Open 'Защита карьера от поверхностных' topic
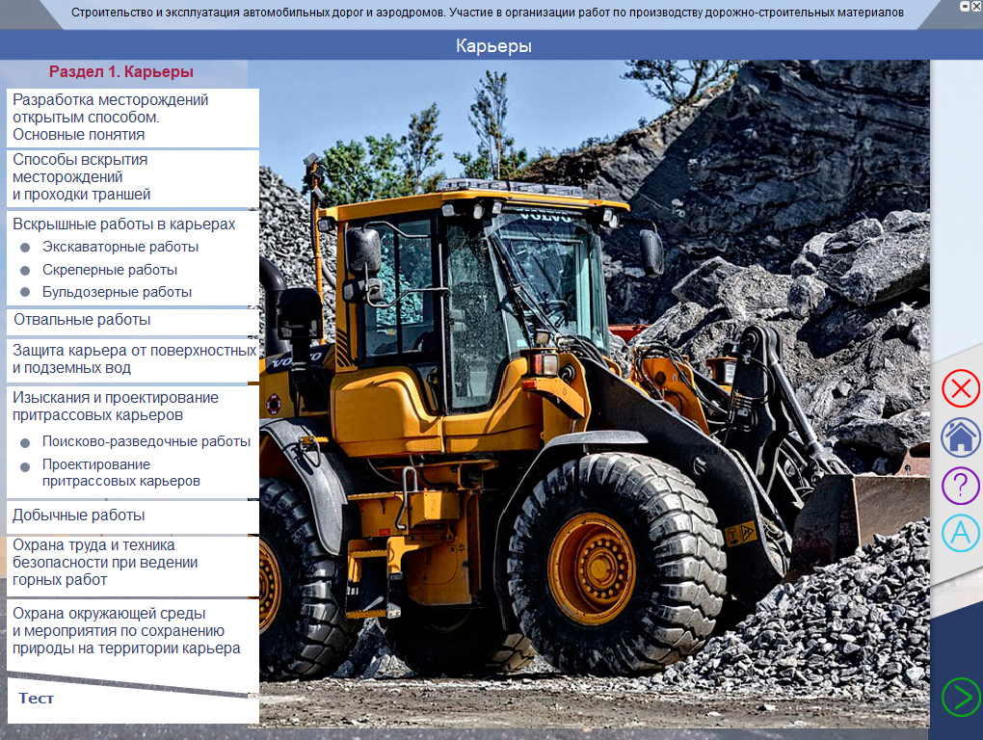The image size is (983, 740). coord(133,359)
